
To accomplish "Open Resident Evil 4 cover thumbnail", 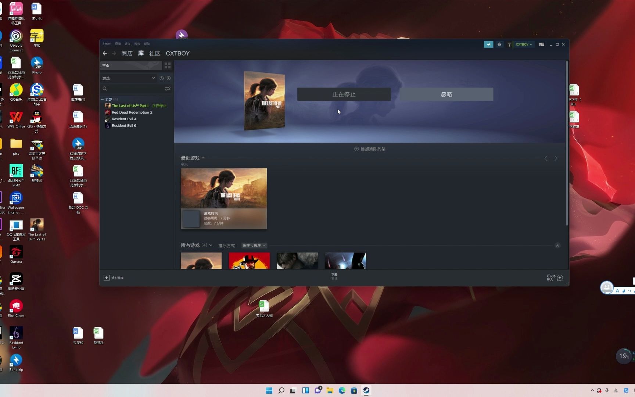I will pyautogui.click(x=297, y=260).
